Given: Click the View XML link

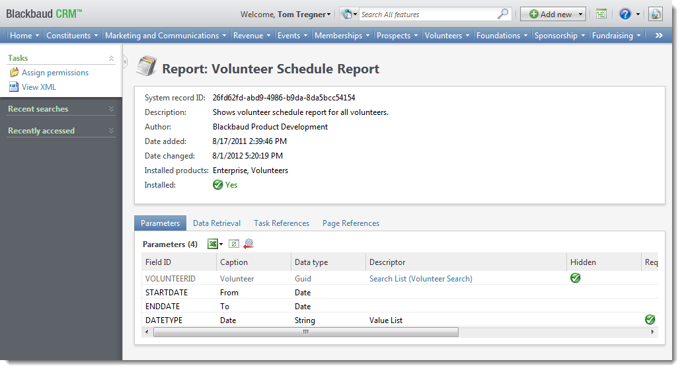Looking at the screenshot, I should click(x=39, y=87).
